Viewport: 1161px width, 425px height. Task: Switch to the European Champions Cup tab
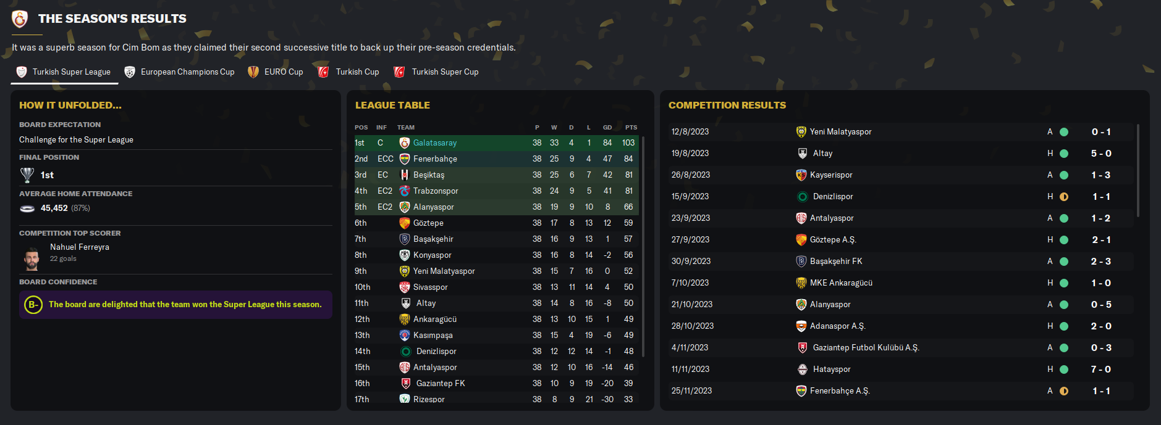179,72
